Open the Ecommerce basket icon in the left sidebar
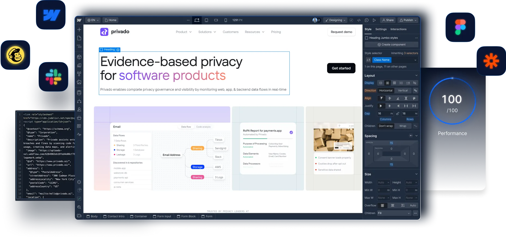Viewport: 506px width, 239px height. [x=79, y=118]
